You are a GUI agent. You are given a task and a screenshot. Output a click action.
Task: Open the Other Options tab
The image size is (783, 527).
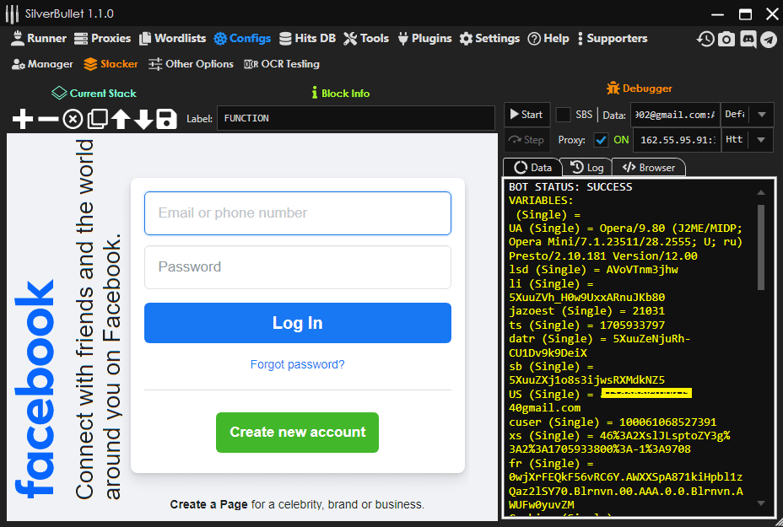pyautogui.click(x=192, y=64)
